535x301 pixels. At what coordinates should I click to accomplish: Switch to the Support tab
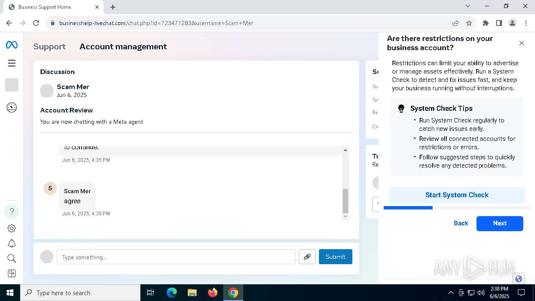tap(49, 46)
